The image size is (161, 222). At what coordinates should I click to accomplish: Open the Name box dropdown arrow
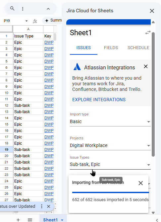pyautogui.click(x=27, y=21)
